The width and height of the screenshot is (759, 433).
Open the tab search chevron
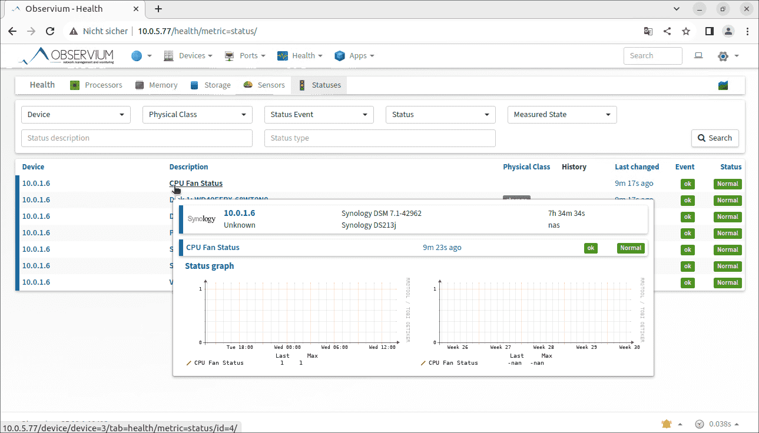(676, 9)
